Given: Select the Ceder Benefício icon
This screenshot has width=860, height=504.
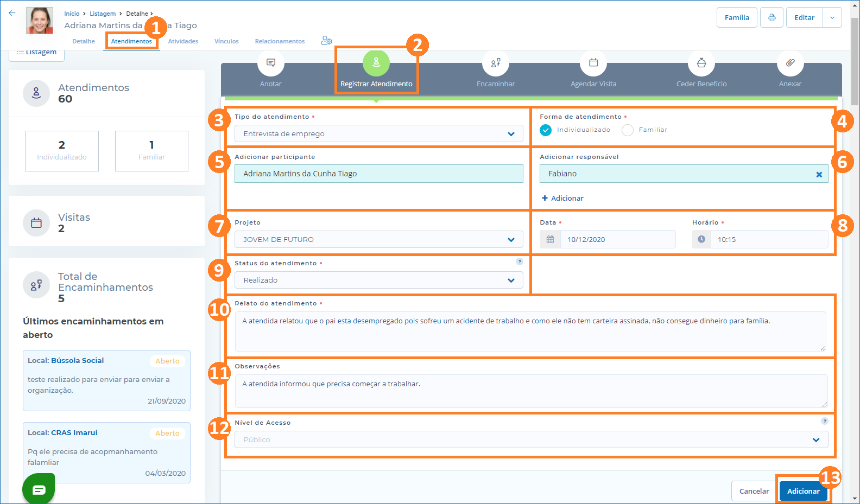Looking at the screenshot, I should pyautogui.click(x=701, y=63).
